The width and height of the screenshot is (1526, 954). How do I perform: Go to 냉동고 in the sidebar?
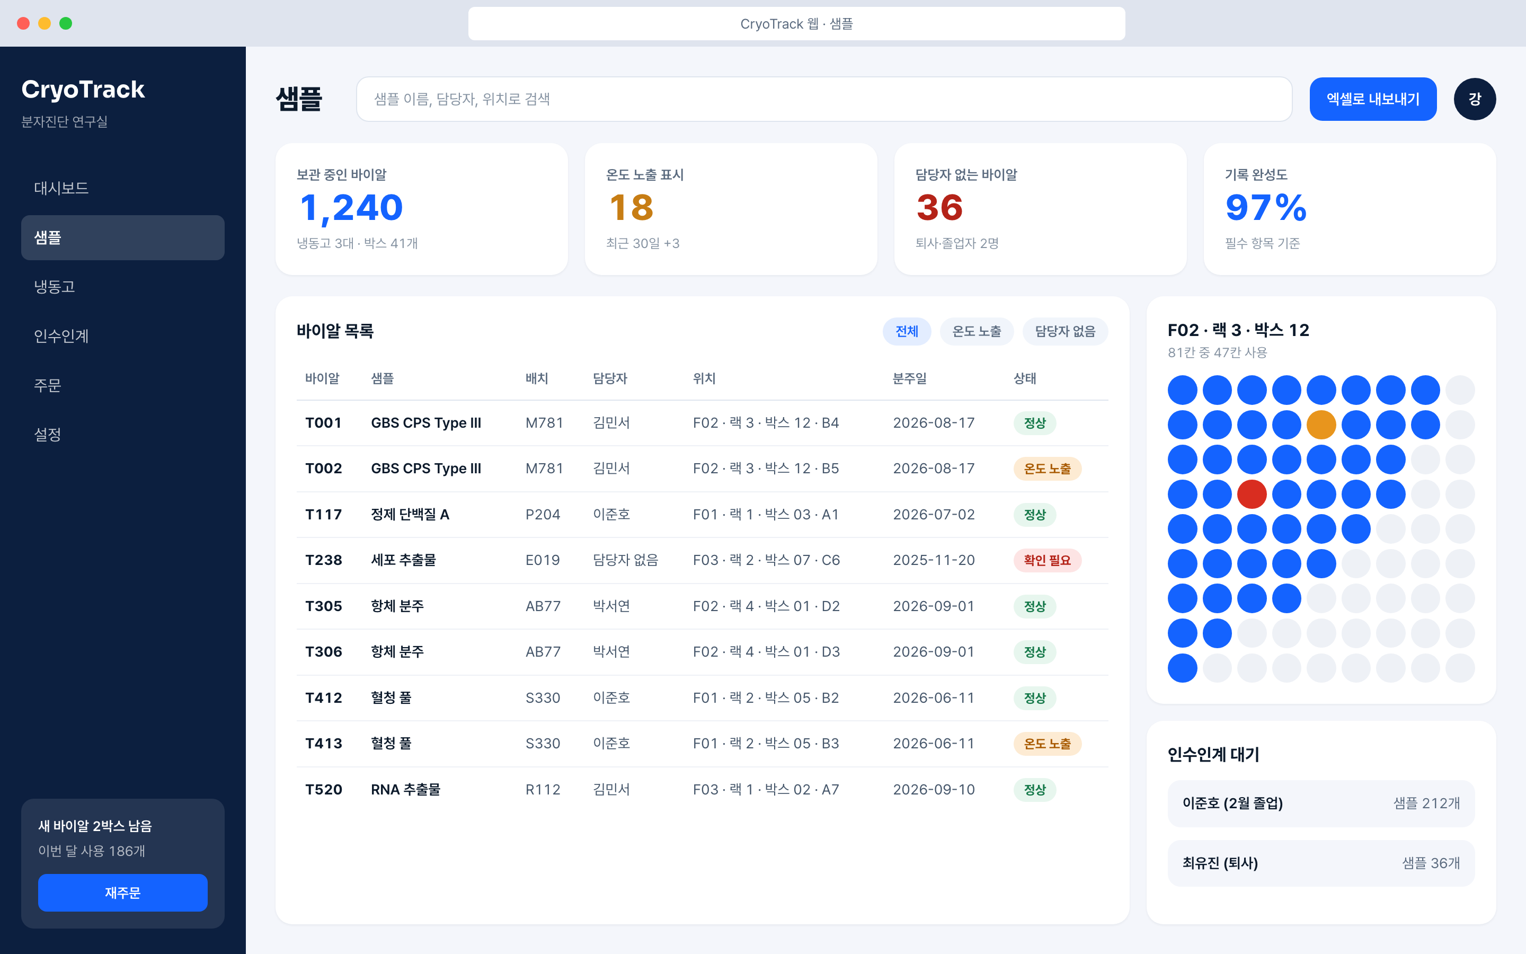tap(122, 286)
